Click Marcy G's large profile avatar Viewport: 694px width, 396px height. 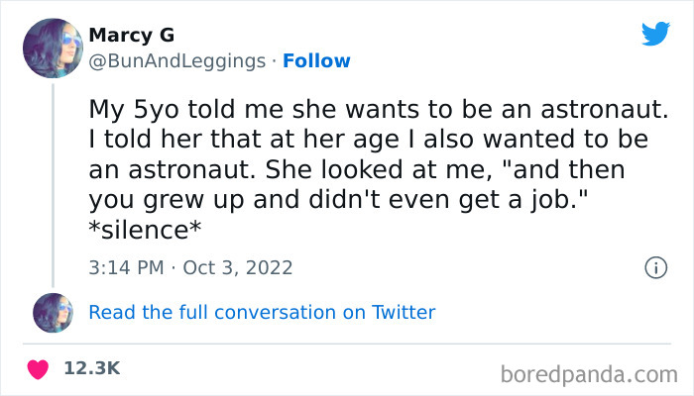(x=52, y=48)
